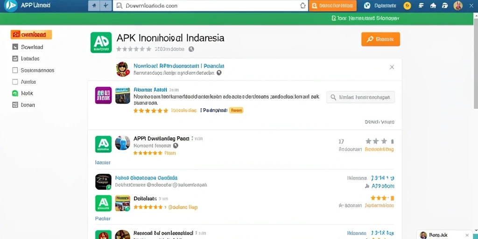Click the orange 'ownnload' sidebar button
Viewport: 478px width, 239px height.
(x=31, y=35)
